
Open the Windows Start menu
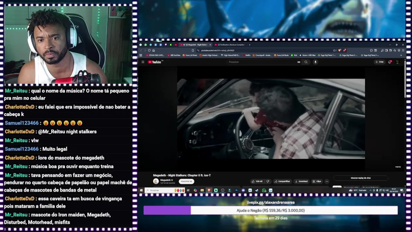(141, 190)
